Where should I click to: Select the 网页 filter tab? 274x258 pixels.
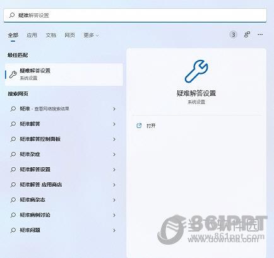pos(69,35)
